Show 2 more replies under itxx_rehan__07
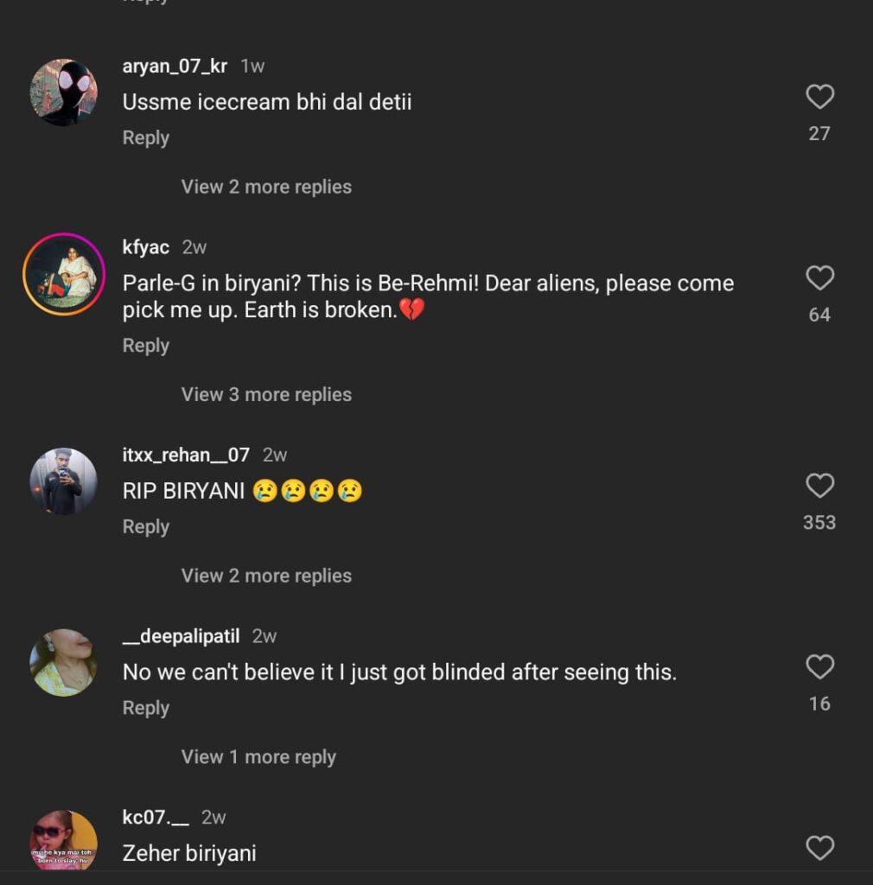 click(x=266, y=576)
